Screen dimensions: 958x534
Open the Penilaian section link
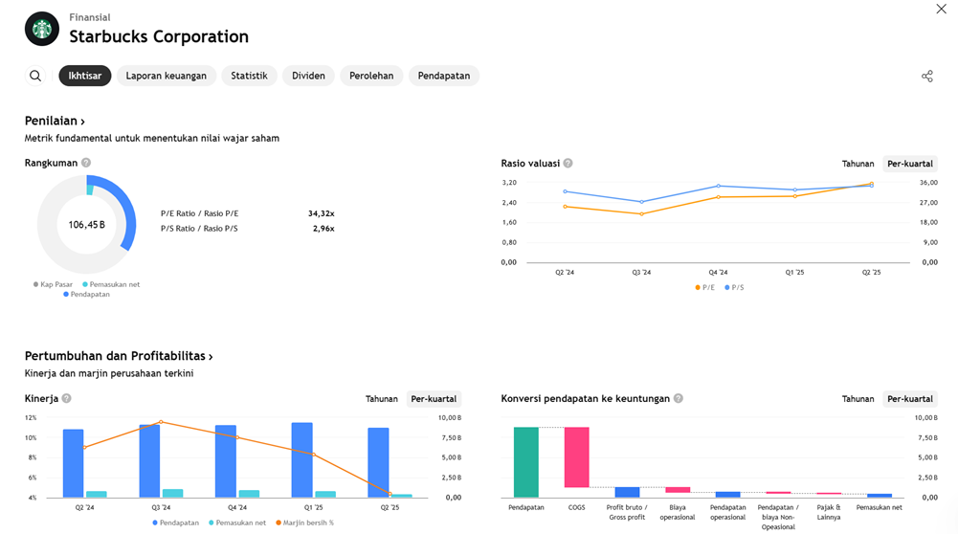(x=55, y=121)
